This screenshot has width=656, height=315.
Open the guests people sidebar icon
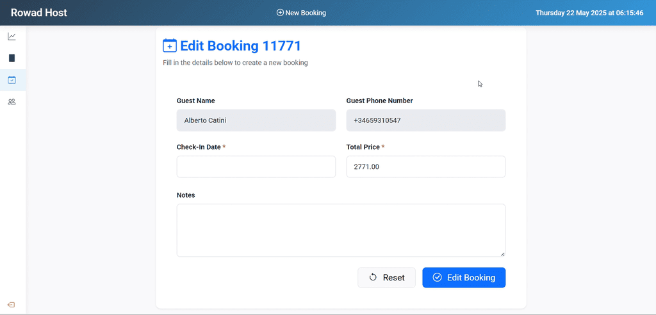[x=12, y=102]
